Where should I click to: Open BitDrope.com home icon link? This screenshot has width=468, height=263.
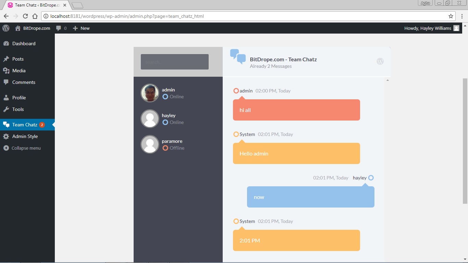point(18,28)
